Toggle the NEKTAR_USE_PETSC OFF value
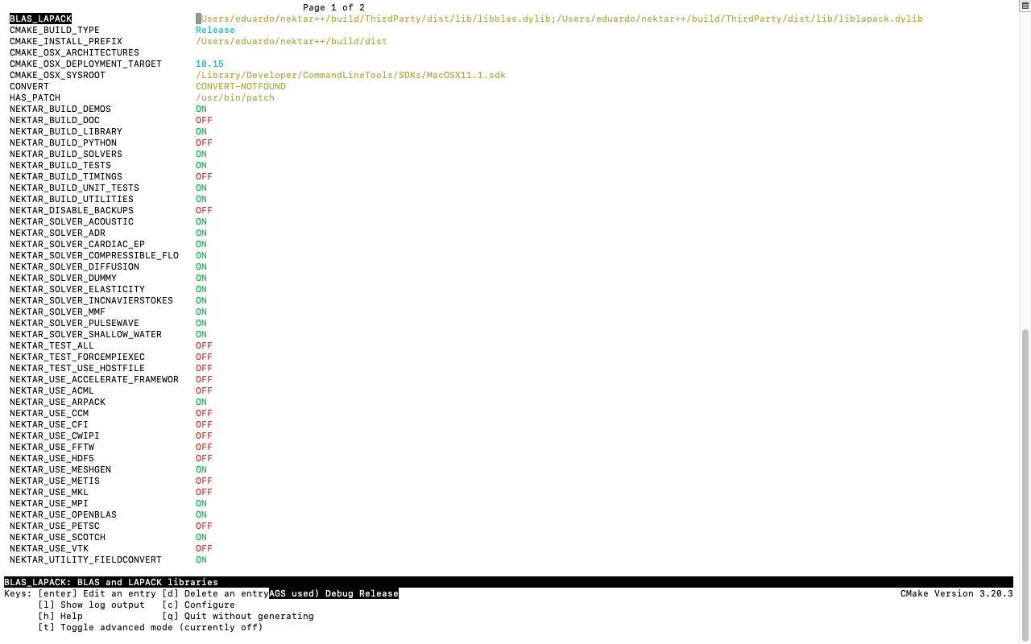 click(x=204, y=526)
